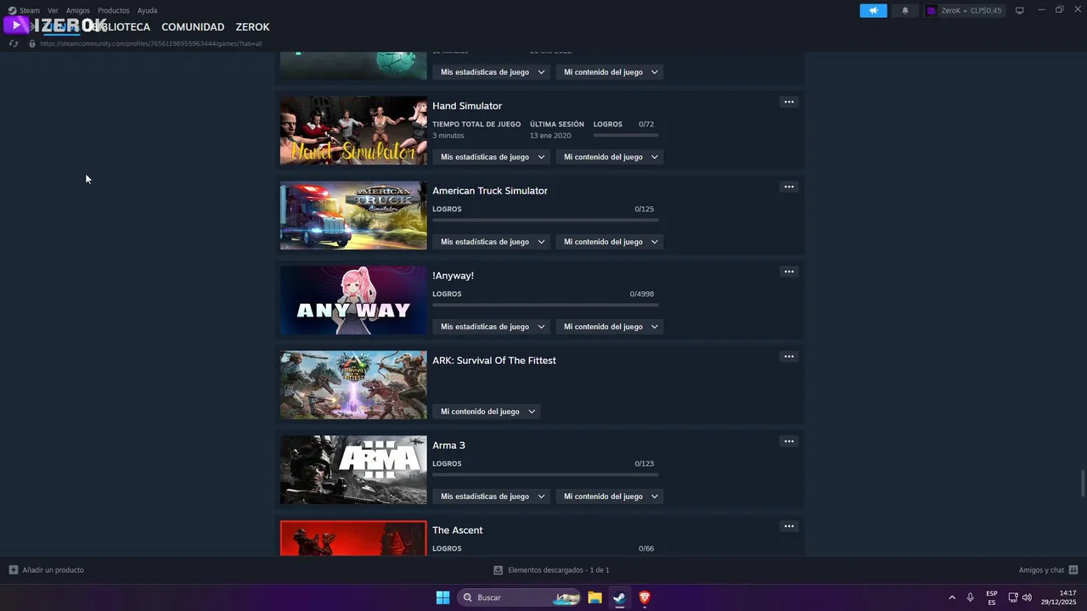Open The Ascent game title link
The width and height of the screenshot is (1087, 611).
click(x=458, y=530)
